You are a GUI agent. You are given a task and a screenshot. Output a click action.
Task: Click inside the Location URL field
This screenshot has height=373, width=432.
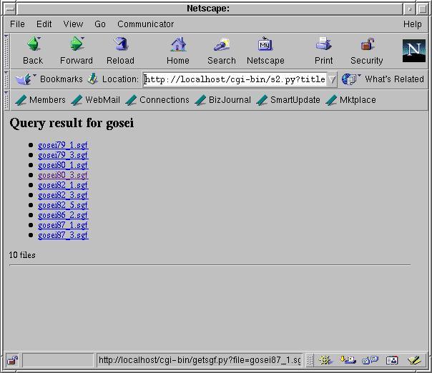(235, 79)
